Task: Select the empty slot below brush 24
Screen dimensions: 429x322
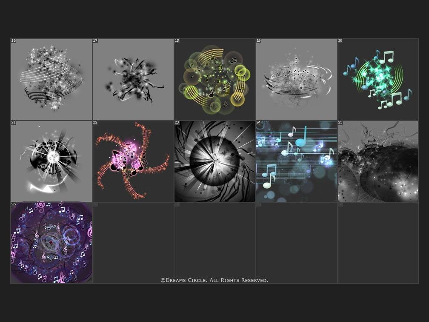Action: [297, 243]
